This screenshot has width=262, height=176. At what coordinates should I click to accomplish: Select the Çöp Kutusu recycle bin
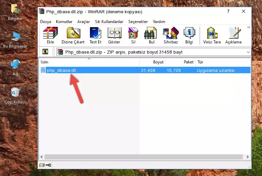[x=15, y=96]
